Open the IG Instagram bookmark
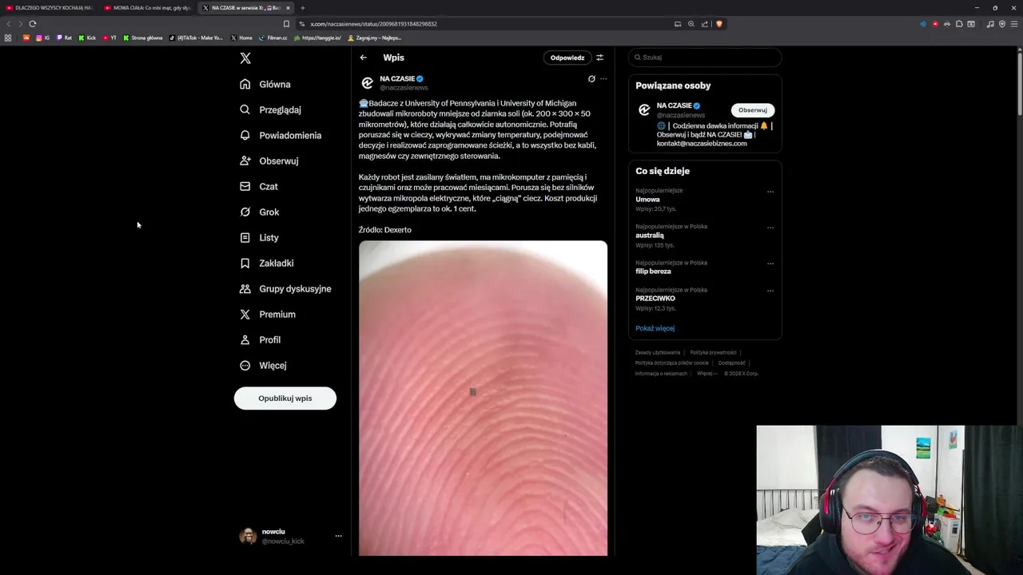This screenshot has width=1023, height=575. [42, 38]
